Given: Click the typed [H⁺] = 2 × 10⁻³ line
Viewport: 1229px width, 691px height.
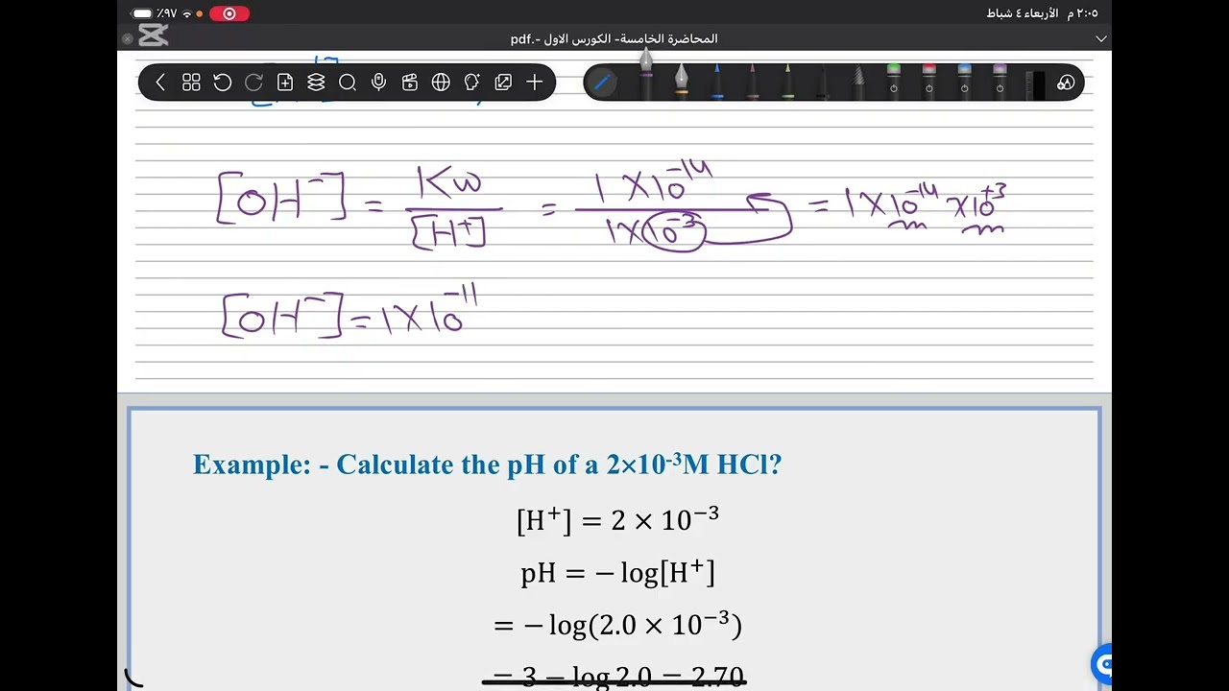Looking at the screenshot, I should tap(617, 520).
